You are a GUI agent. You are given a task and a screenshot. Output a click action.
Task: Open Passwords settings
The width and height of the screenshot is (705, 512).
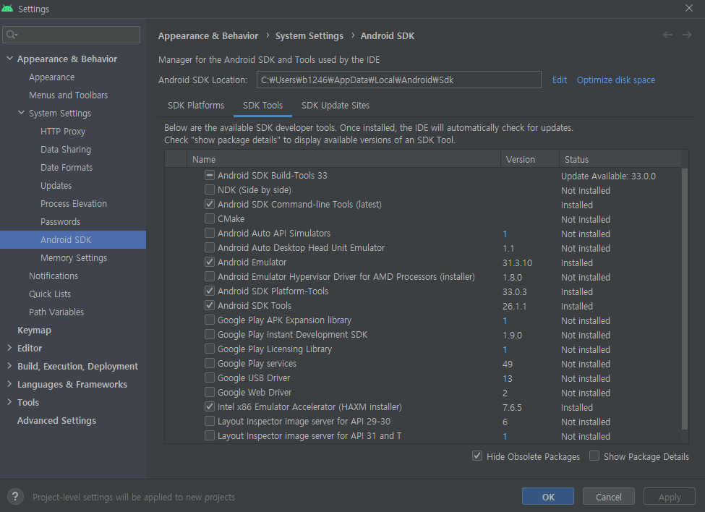[60, 221]
